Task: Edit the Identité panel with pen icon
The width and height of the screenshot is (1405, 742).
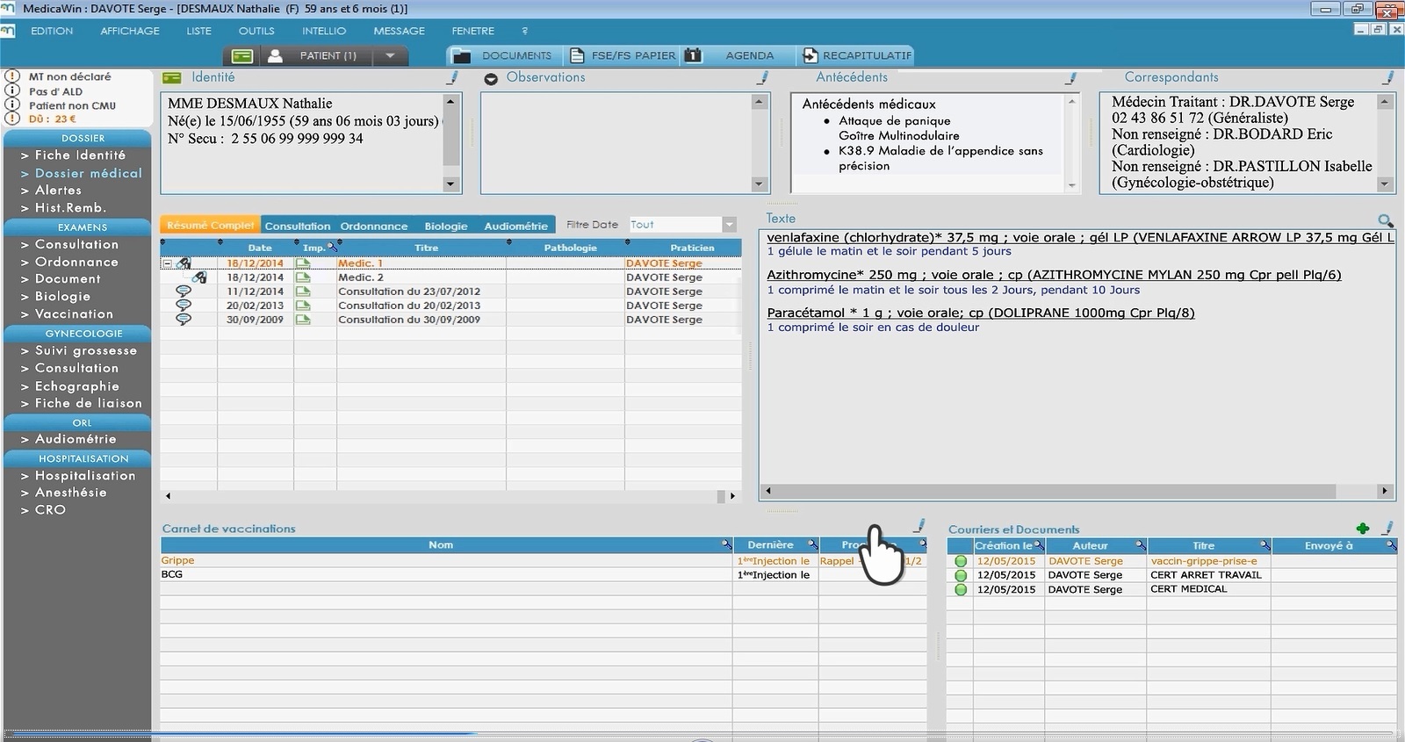Action: pyautogui.click(x=453, y=77)
